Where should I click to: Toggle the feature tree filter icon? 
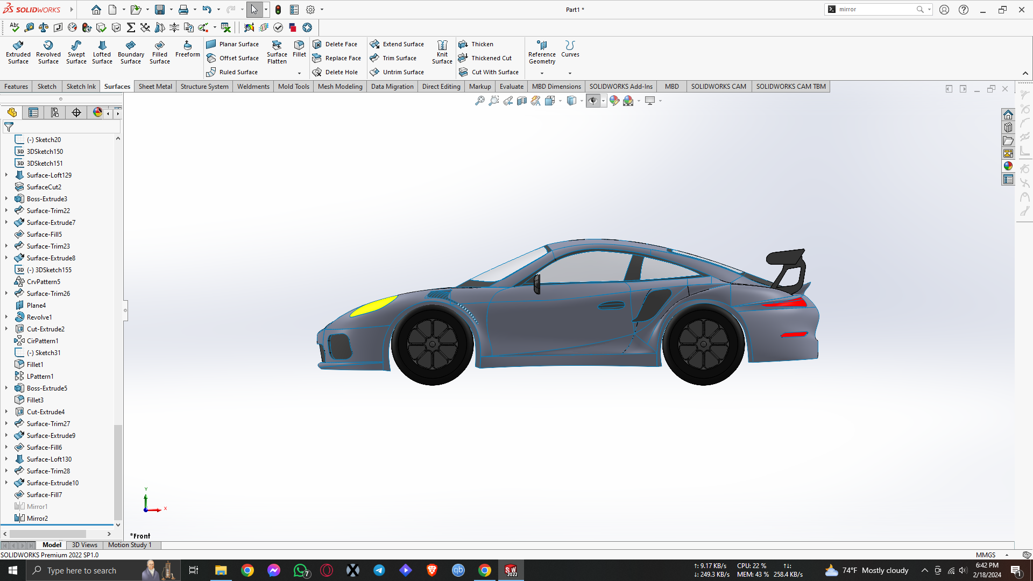tap(9, 127)
